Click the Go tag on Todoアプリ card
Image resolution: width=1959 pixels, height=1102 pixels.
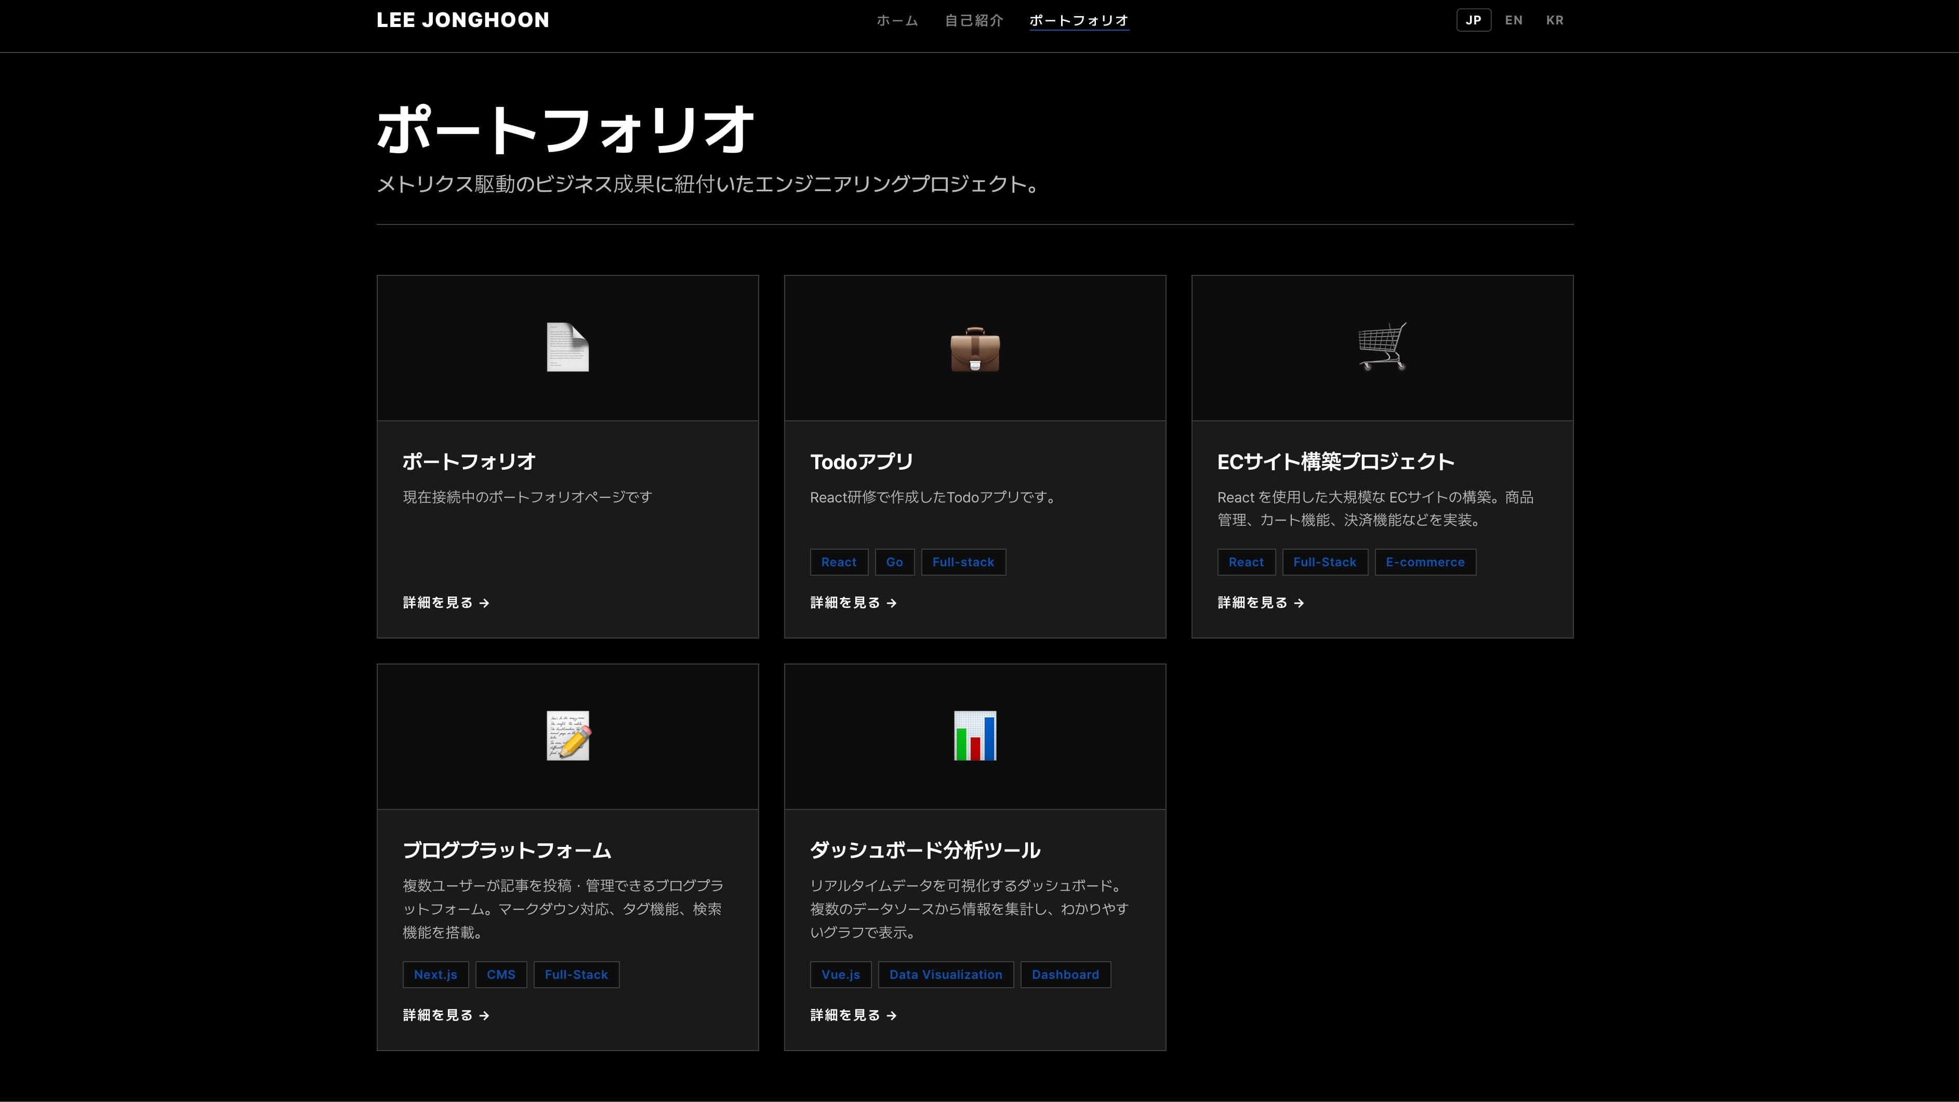(x=894, y=562)
